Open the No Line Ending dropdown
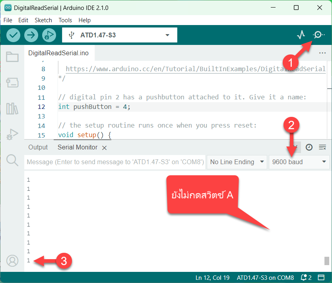This screenshot has width=332, height=283. click(x=237, y=162)
